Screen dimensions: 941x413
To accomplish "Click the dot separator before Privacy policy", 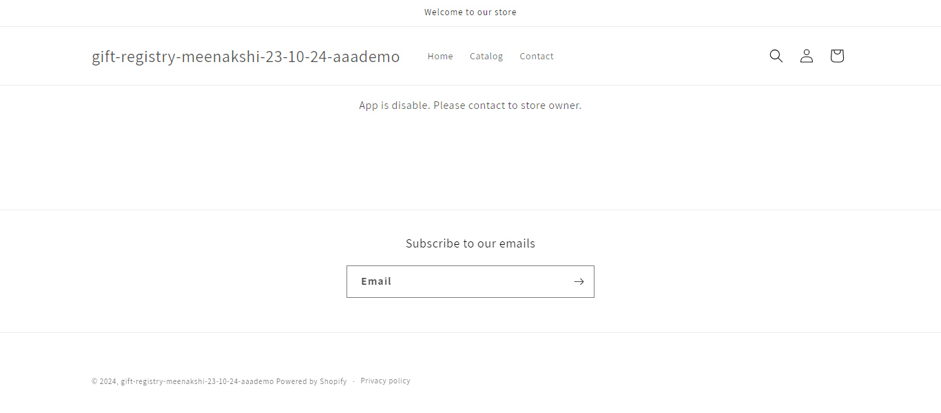I will pos(353,381).
